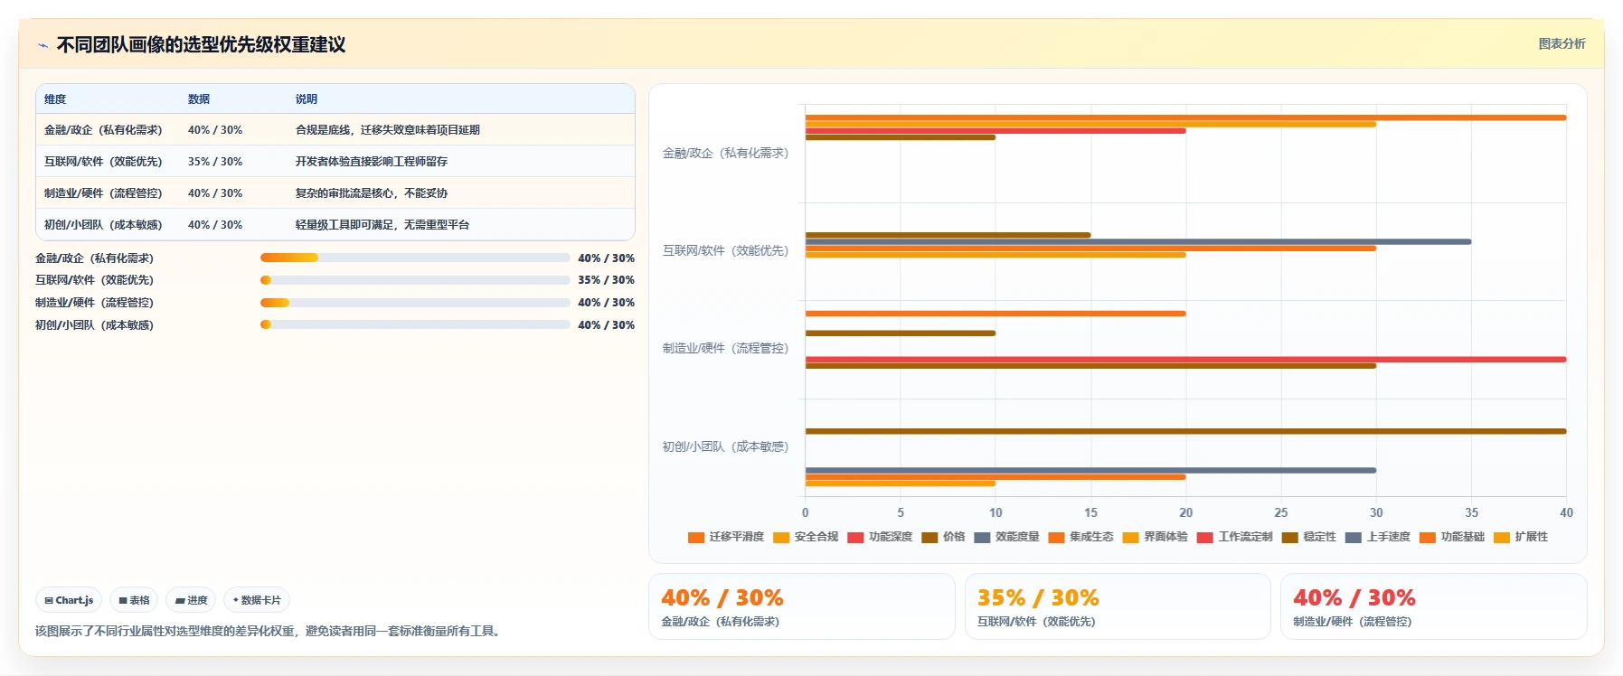Click the 价格 brown bar in 初创/小团队 group
The width and height of the screenshot is (1623, 676).
click(x=1185, y=431)
